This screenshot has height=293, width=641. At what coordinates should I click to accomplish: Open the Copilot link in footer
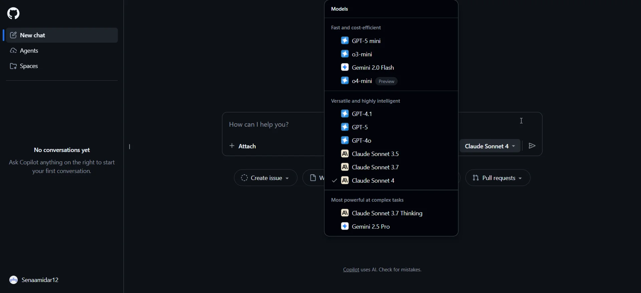(x=351, y=270)
